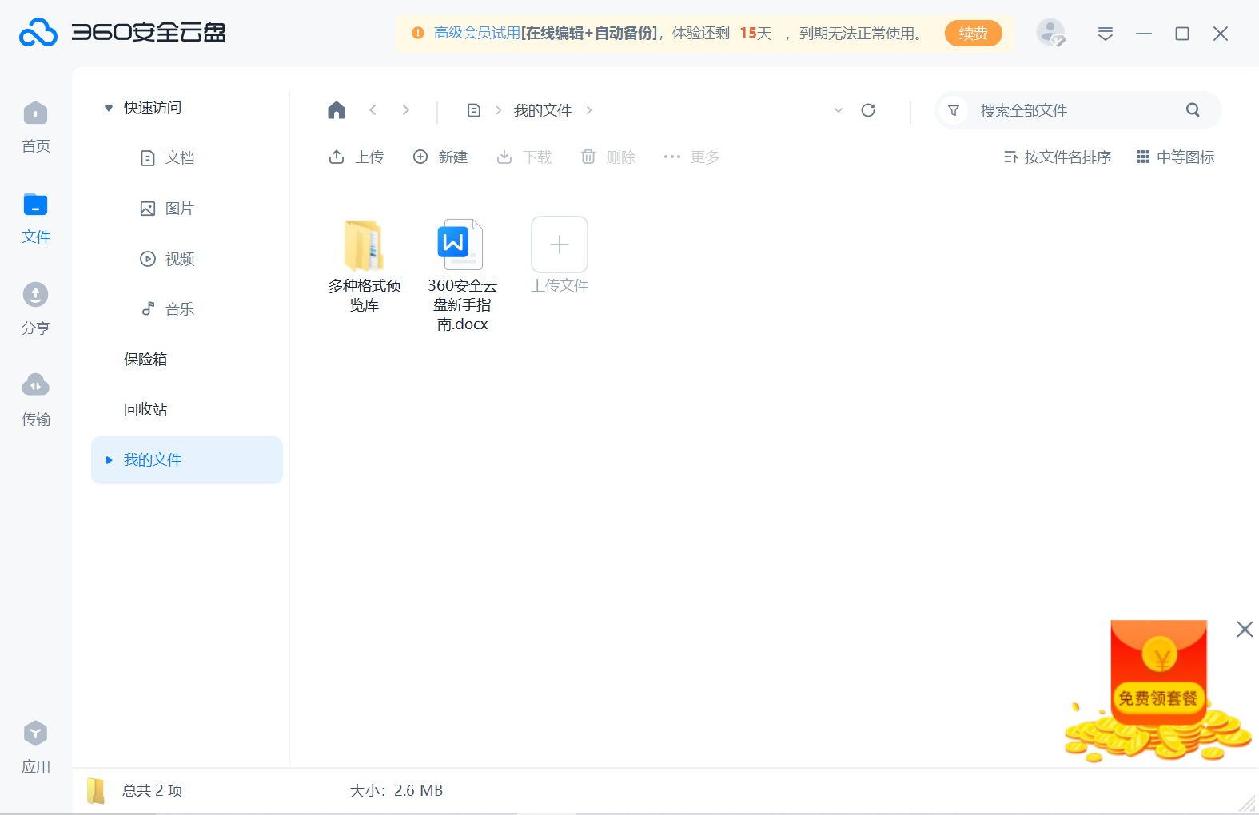Click the 大小: 2.6 MB status text
The height and width of the screenshot is (815, 1259).
point(396,791)
